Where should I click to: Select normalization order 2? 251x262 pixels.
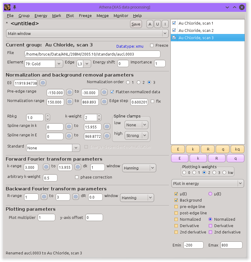[139, 82]
